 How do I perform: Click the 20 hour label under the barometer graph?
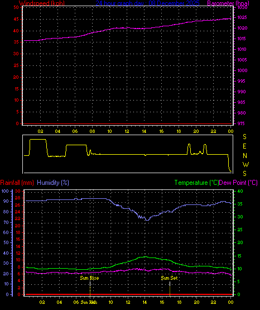click(196, 131)
